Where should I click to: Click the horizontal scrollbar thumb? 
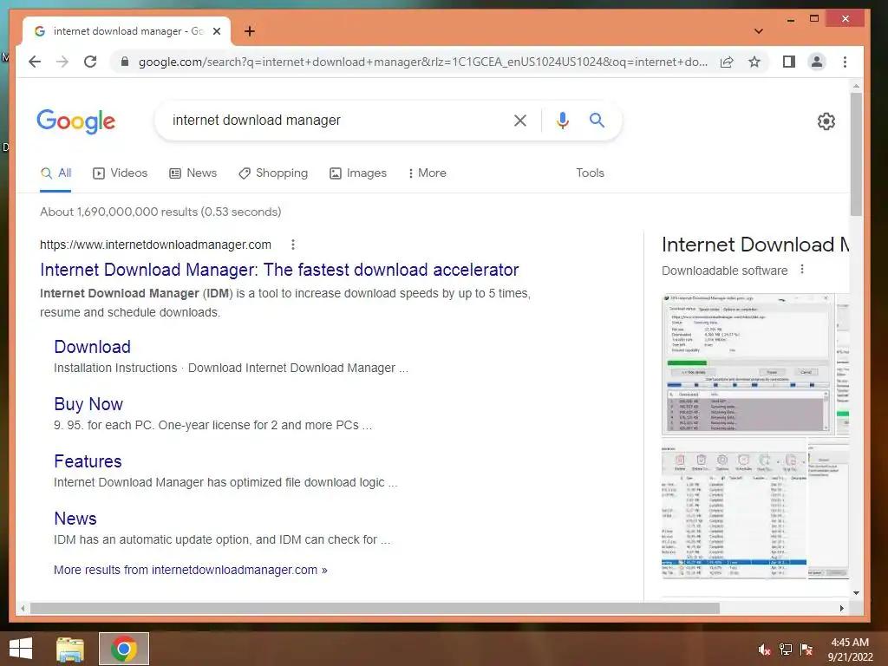[375, 608]
